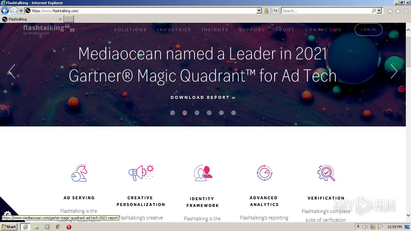Open the INDUSTRIES menu
The height and width of the screenshot is (231, 411).
click(x=174, y=30)
